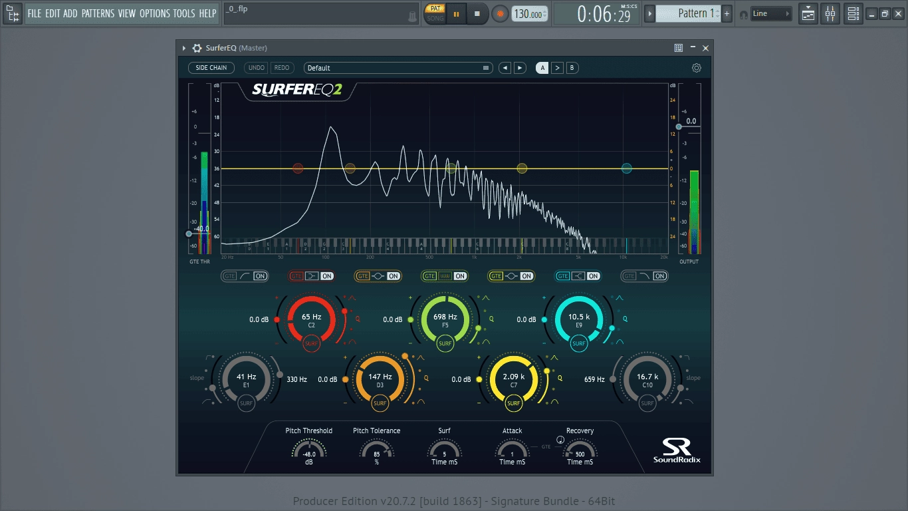Viewport: 908px width, 511px height.
Task: Toggle ON for the yellow band
Action: [526, 276]
